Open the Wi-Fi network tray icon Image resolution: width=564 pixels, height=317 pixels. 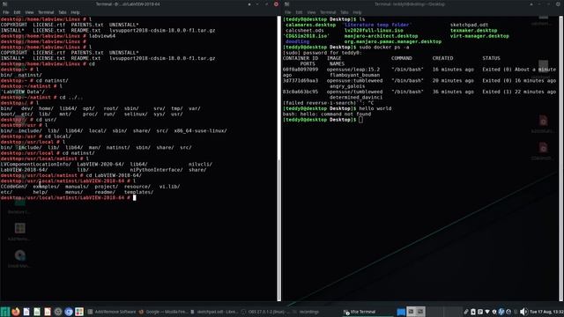pyautogui.click(x=487, y=312)
